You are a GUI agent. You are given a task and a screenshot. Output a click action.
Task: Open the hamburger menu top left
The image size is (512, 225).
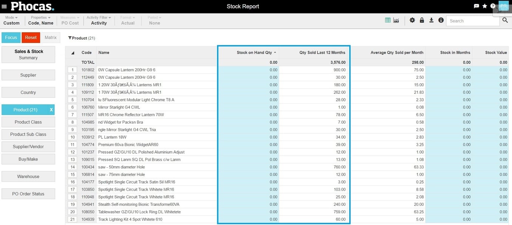click(x=5, y=6)
